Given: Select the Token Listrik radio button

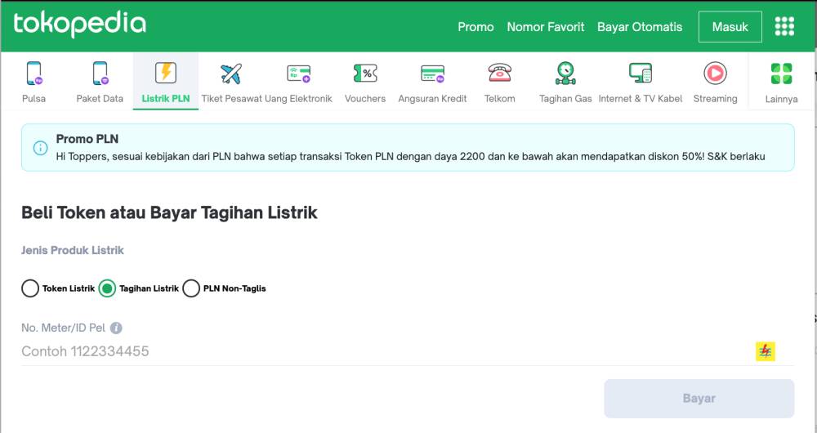Looking at the screenshot, I should pyautogui.click(x=30, y=288).
